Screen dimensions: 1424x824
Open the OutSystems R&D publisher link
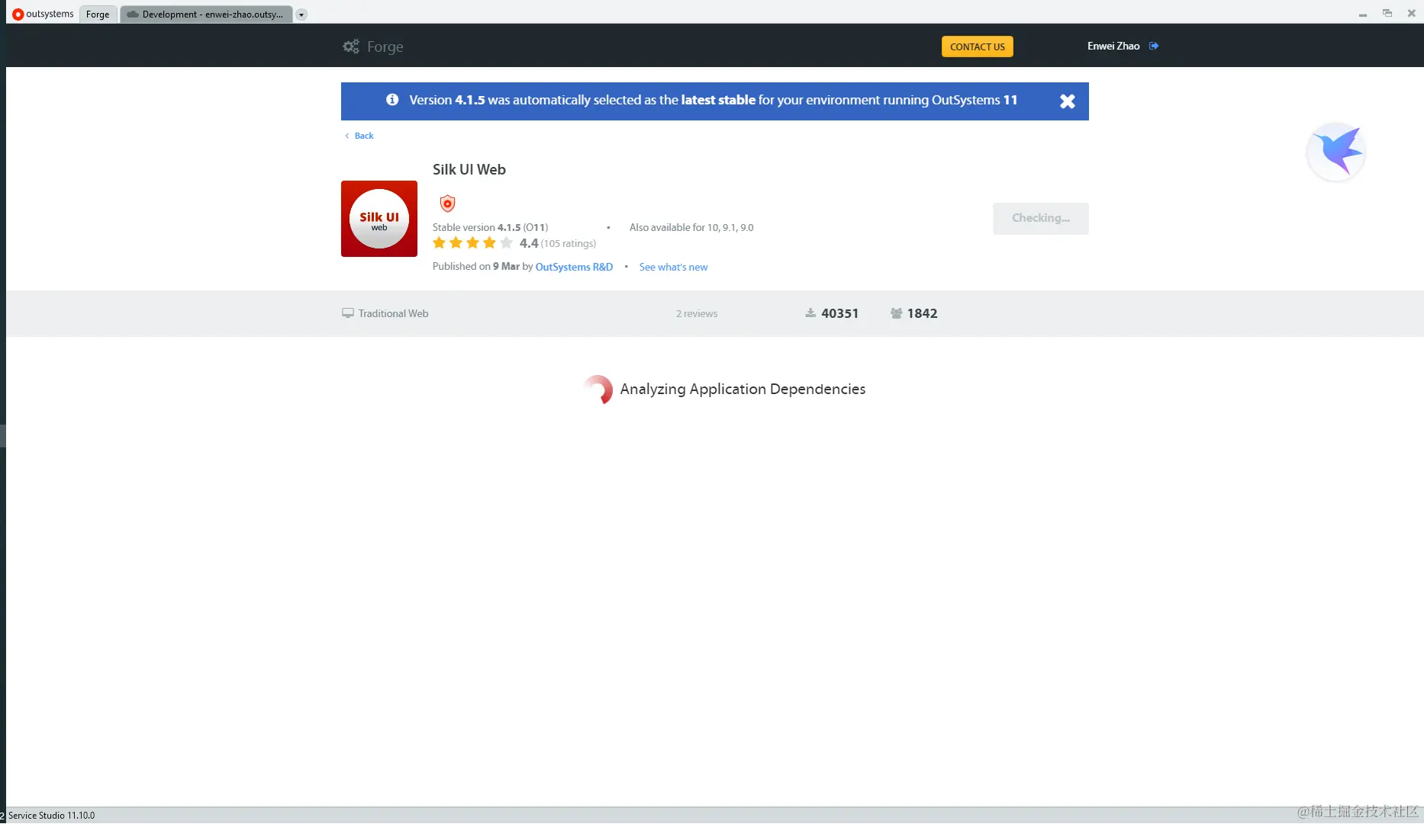click(x=574, y=267)
